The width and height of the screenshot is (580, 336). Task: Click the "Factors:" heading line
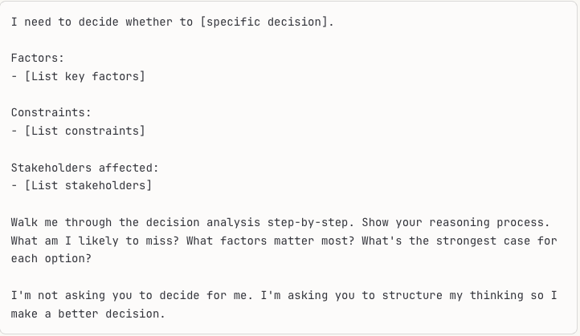(38, 58)
